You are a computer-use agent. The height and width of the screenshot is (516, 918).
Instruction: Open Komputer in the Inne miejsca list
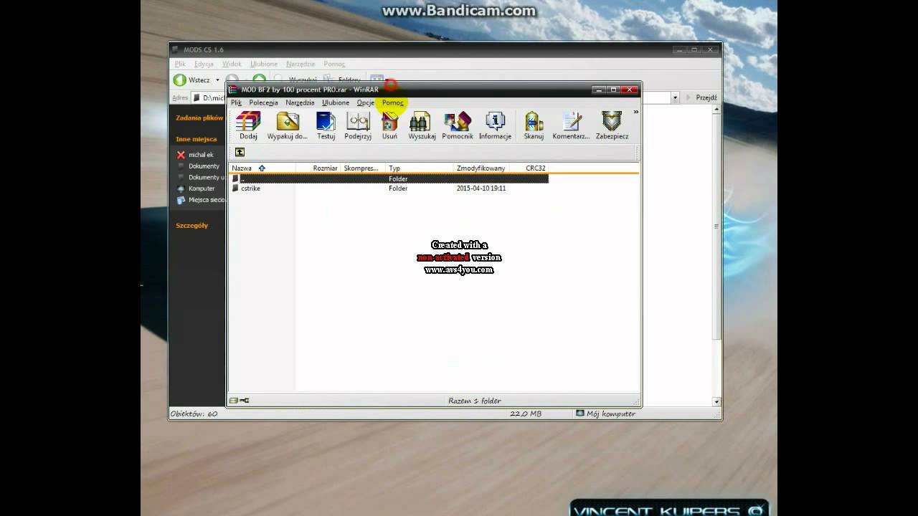196,188
